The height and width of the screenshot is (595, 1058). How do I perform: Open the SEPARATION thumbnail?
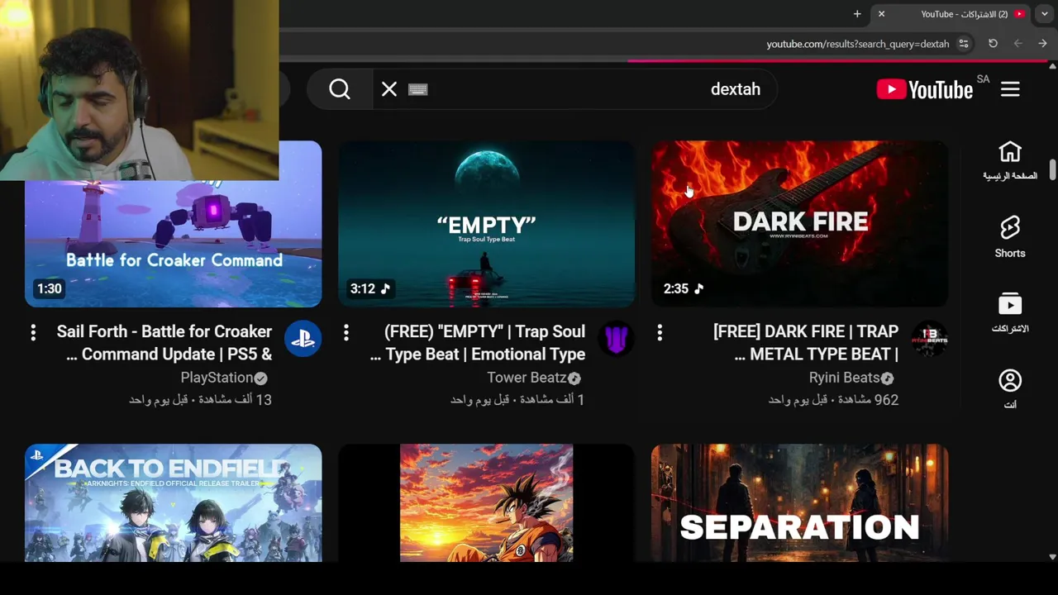coord(799,503)
